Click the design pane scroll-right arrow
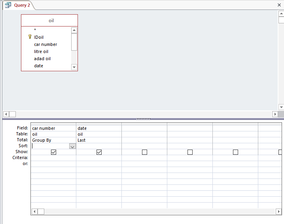This screenshot has width=284, height=224. (275, 114)
